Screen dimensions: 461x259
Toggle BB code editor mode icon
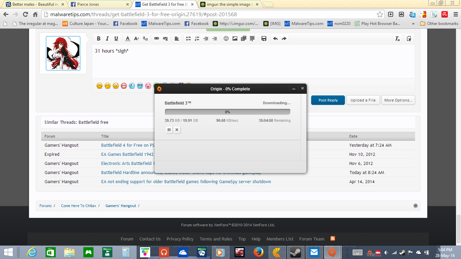tap(409, 38)
